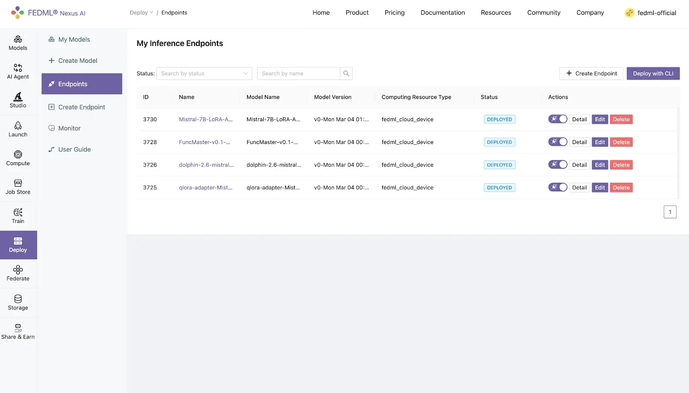The height and width of the screenshot is (393, 689).
Task: Open the Product menu item
Action: coord(357,13)
